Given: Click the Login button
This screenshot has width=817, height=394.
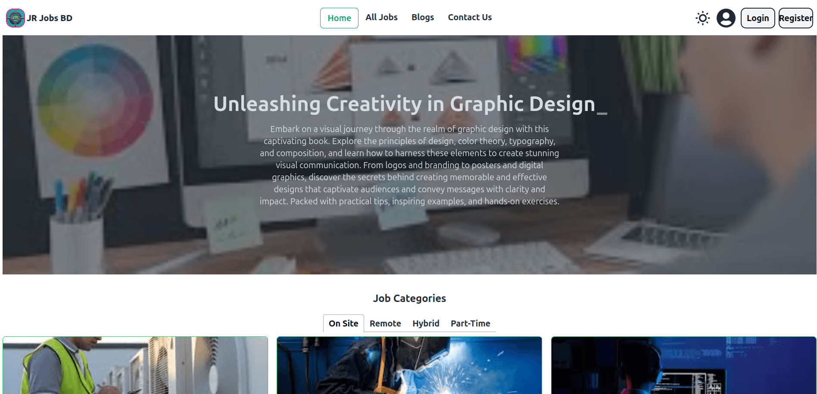Looking at the screenshot, I should pyautogui.click(x=758, y=18).
